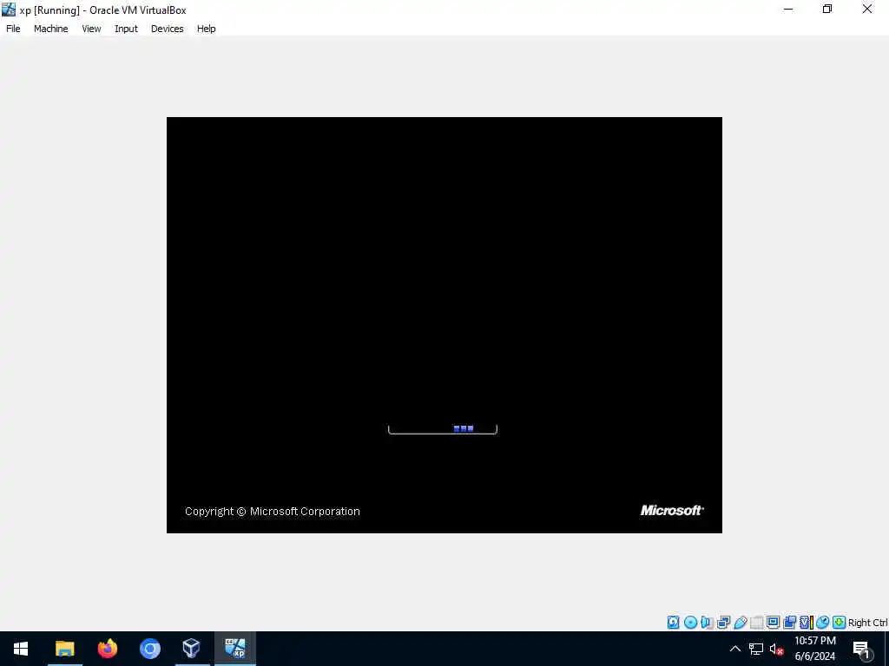This screenshot has width=889, height=666.
Task: Click the keyboard capture green arrow icon
Action: point(840,623)
